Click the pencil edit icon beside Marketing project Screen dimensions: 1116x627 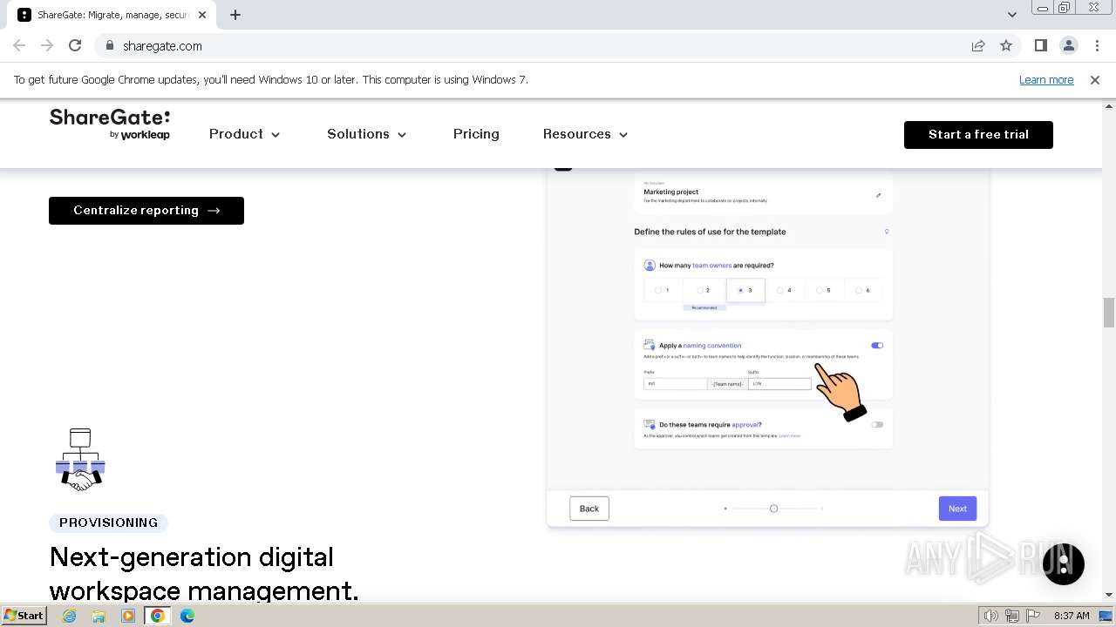878,195
